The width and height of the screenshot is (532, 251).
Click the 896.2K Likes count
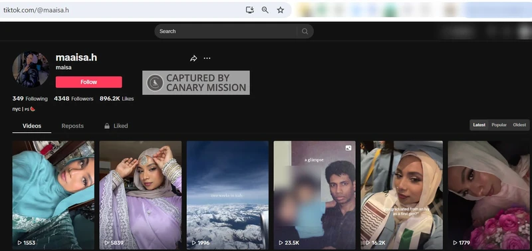click(117, 98)
